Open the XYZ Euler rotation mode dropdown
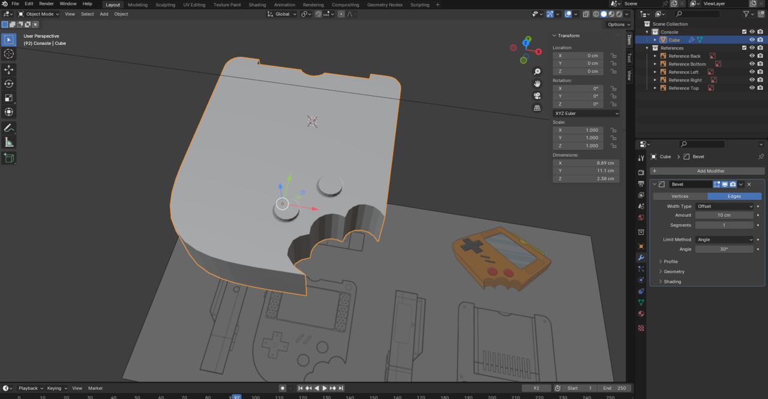This screenshot has width=768, height=399. (586, 113)
